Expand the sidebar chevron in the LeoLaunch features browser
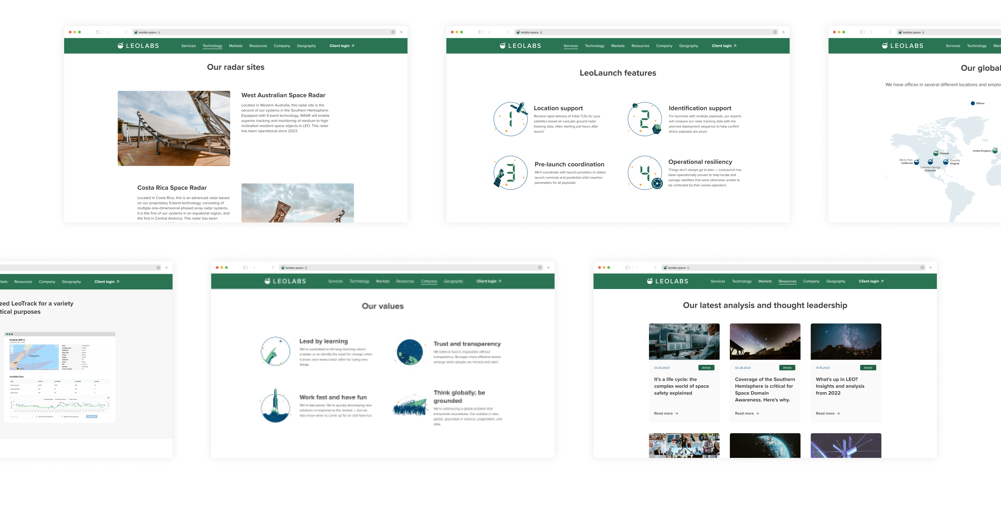Image resolution: width=1001 pixels, height=516 pixels. 489,32
